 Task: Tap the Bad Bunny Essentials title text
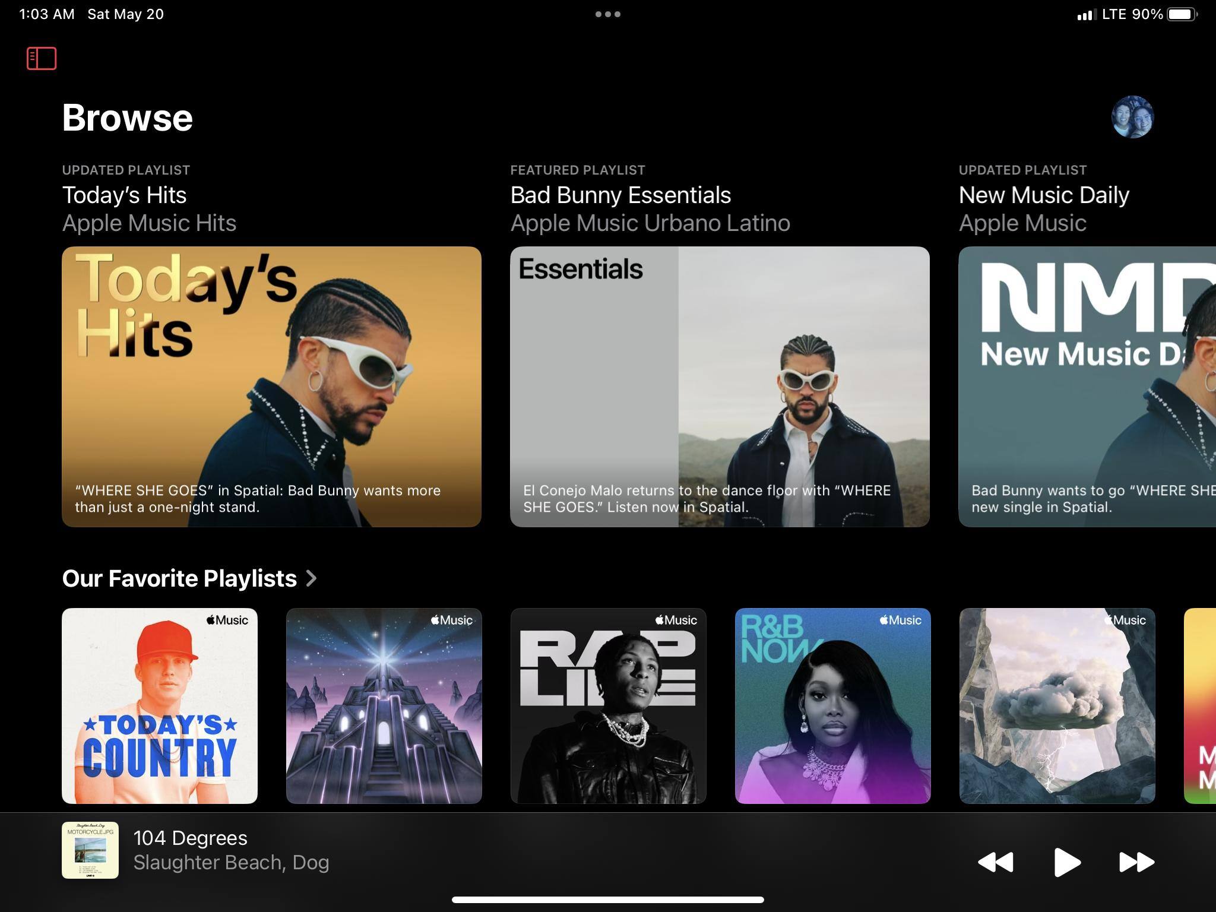point(620,195)
